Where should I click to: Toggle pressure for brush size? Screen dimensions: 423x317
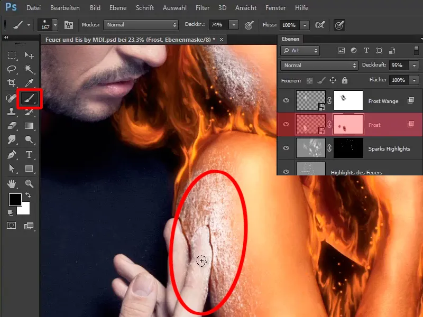point(339,25)
